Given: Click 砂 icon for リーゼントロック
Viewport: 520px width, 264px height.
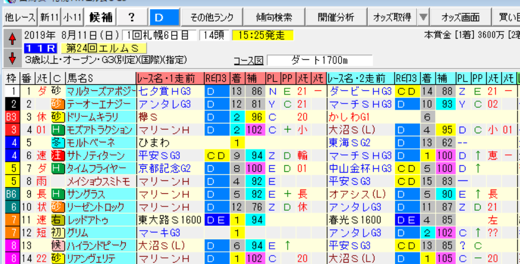Looking at the screenshot, I should click(58, 208).
